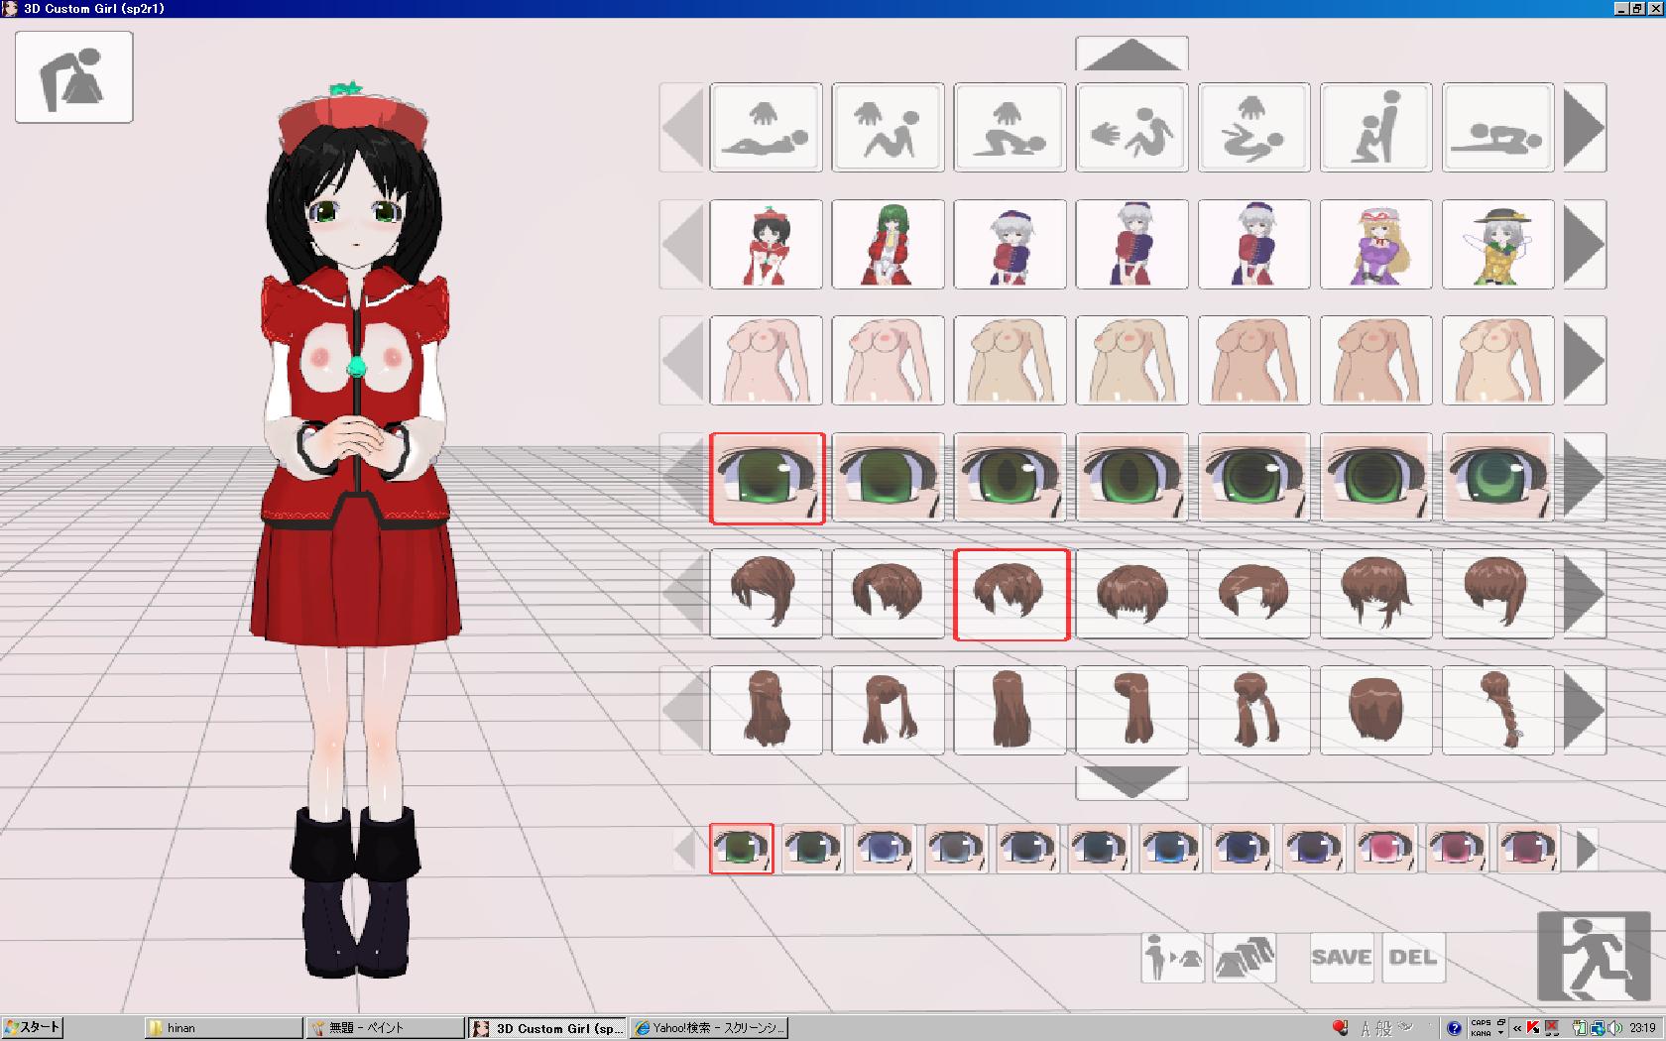Click the bowing figure icon at top-left
Viewport: 1666px width, 1041px height.
point(74,77)
